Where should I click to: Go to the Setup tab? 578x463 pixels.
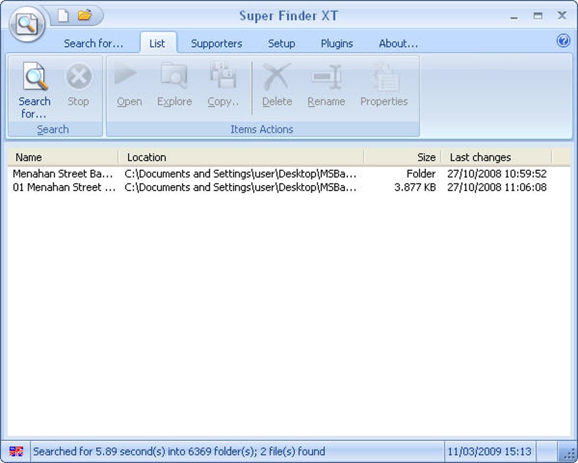coord(282,44)
